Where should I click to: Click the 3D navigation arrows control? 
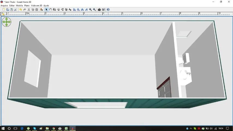tap(7, 22)
